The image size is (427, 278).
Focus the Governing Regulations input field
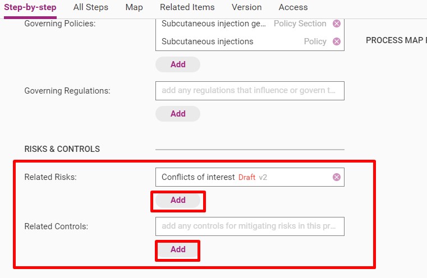coord(250,91)
